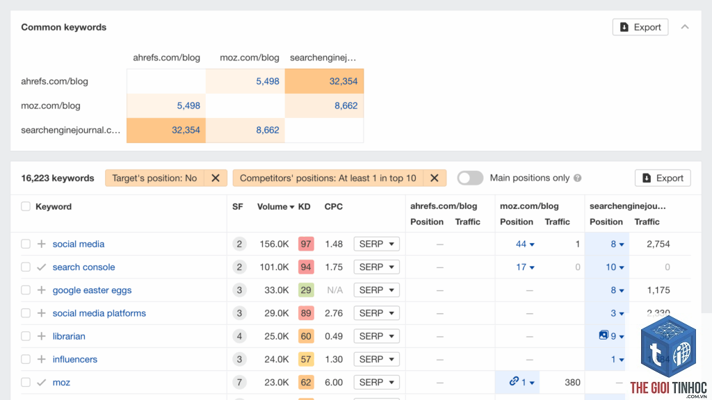Export the Common keywords matrix
This screenshot has width=712, height=400.
(x=640, y=27)
